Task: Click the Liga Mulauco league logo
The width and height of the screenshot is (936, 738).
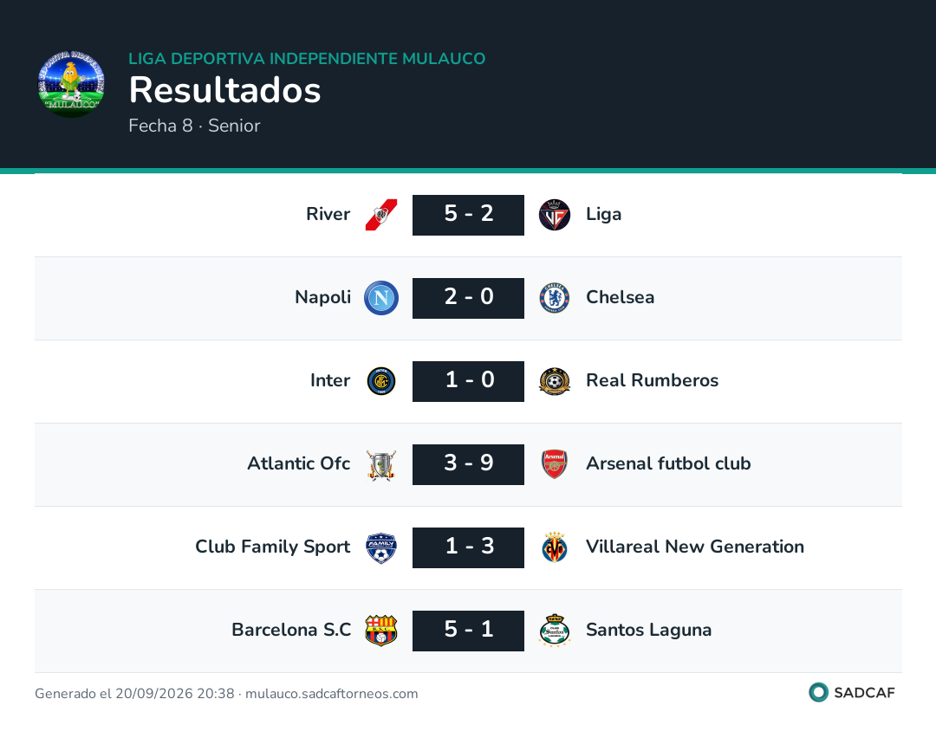Action: click(71, 84)
